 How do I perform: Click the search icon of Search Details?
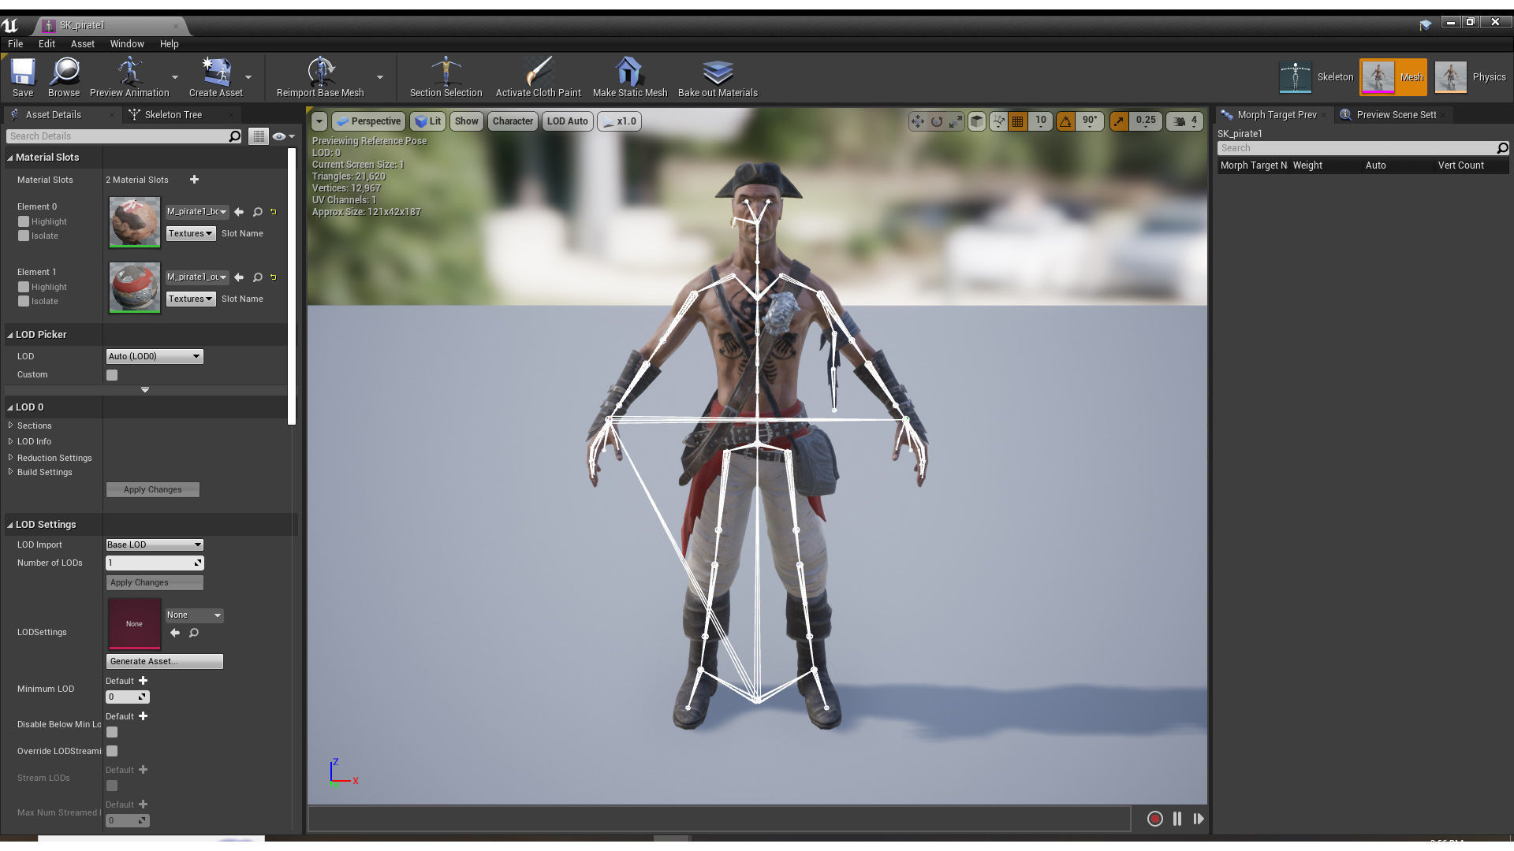click(x=234, y=136)
